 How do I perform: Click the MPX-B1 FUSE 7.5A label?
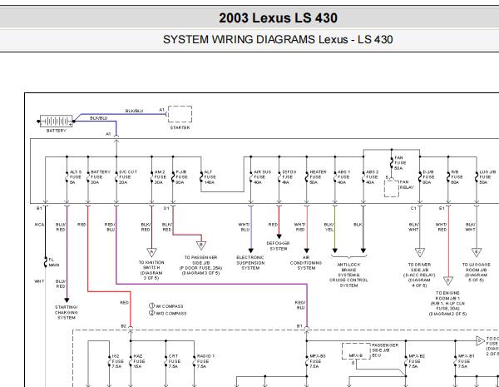[x=467, y=361]
